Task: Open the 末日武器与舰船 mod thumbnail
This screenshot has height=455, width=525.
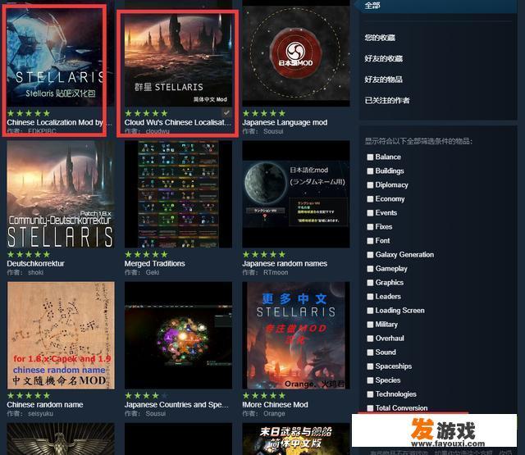Action: click(296, 439)
